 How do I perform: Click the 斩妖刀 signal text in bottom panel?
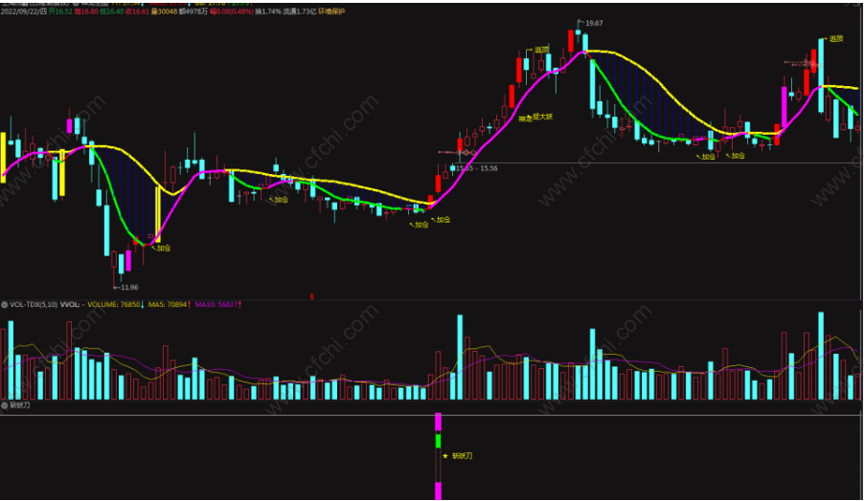click(x=463, y=456)
